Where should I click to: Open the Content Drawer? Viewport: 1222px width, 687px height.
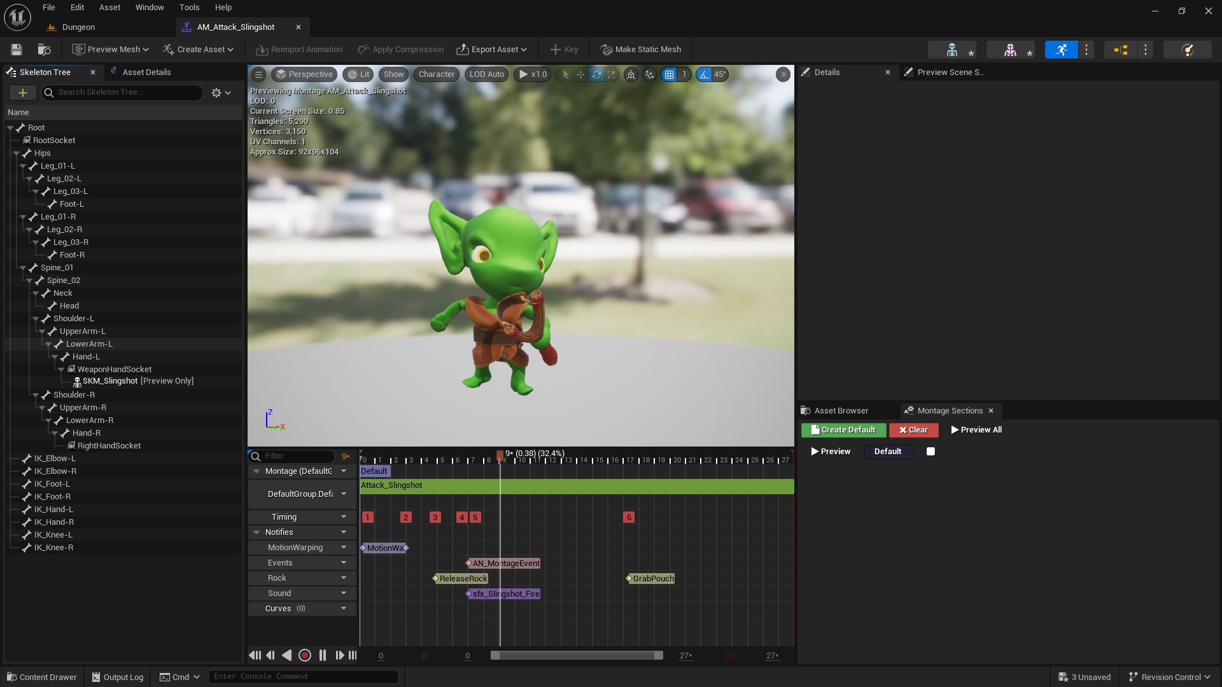42,677
